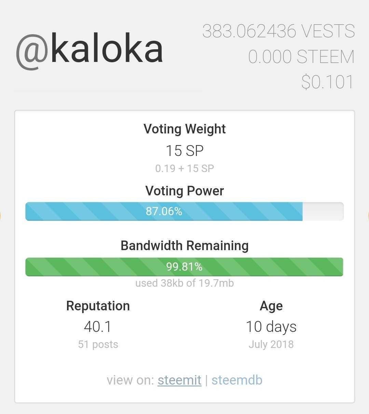This screenshot has width=369, height=414.
Task: Click the July 2018 creation date
Action: pos(271,344)
